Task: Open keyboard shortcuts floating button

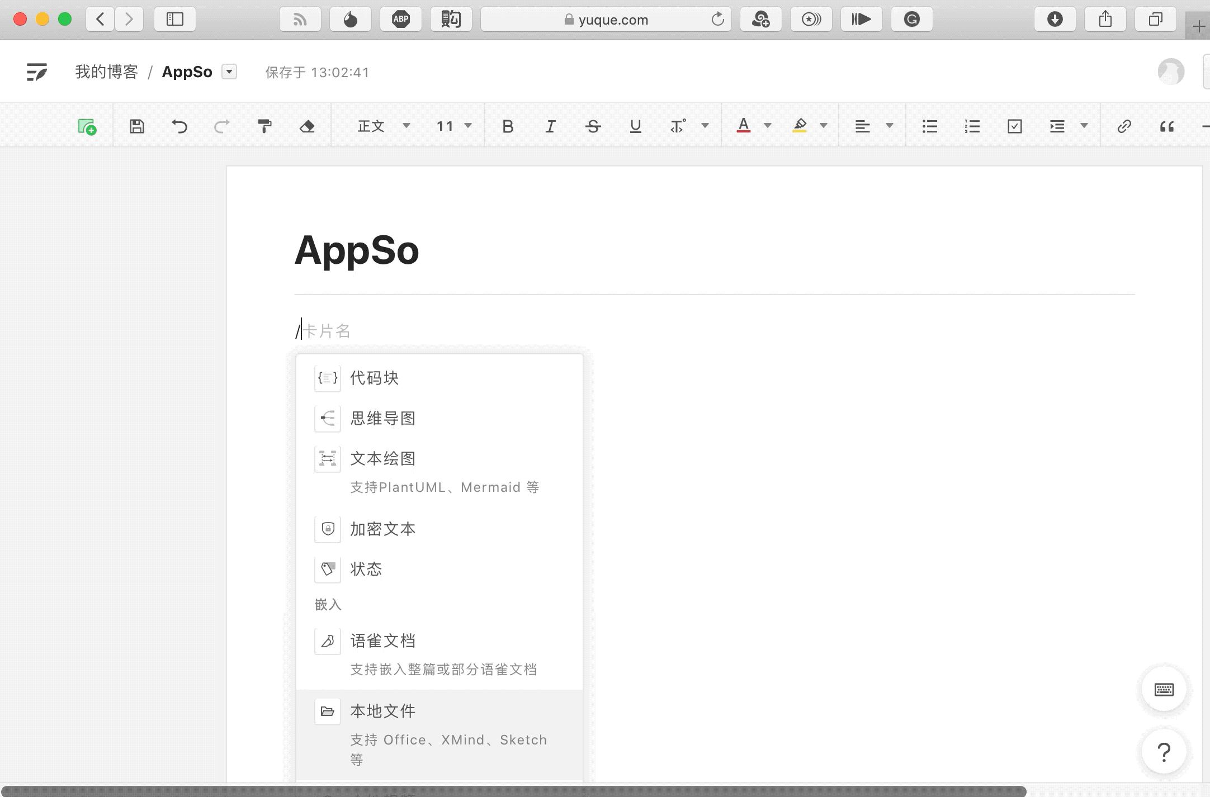Action: pyautogui.click(x=1164, y=689)
